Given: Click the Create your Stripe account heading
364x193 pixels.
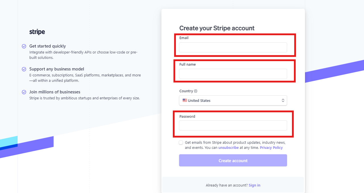Looking at the screenshot, I should 217,28.
